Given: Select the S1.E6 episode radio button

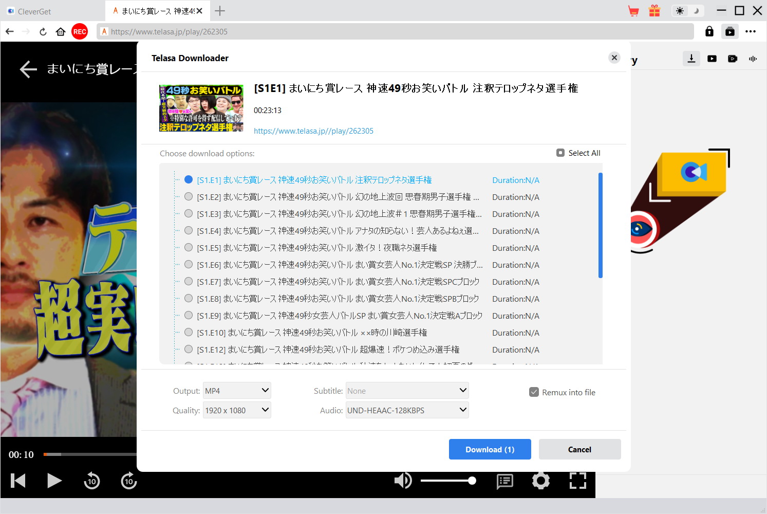Looking at the screenshot, I should tap(189, 264).
